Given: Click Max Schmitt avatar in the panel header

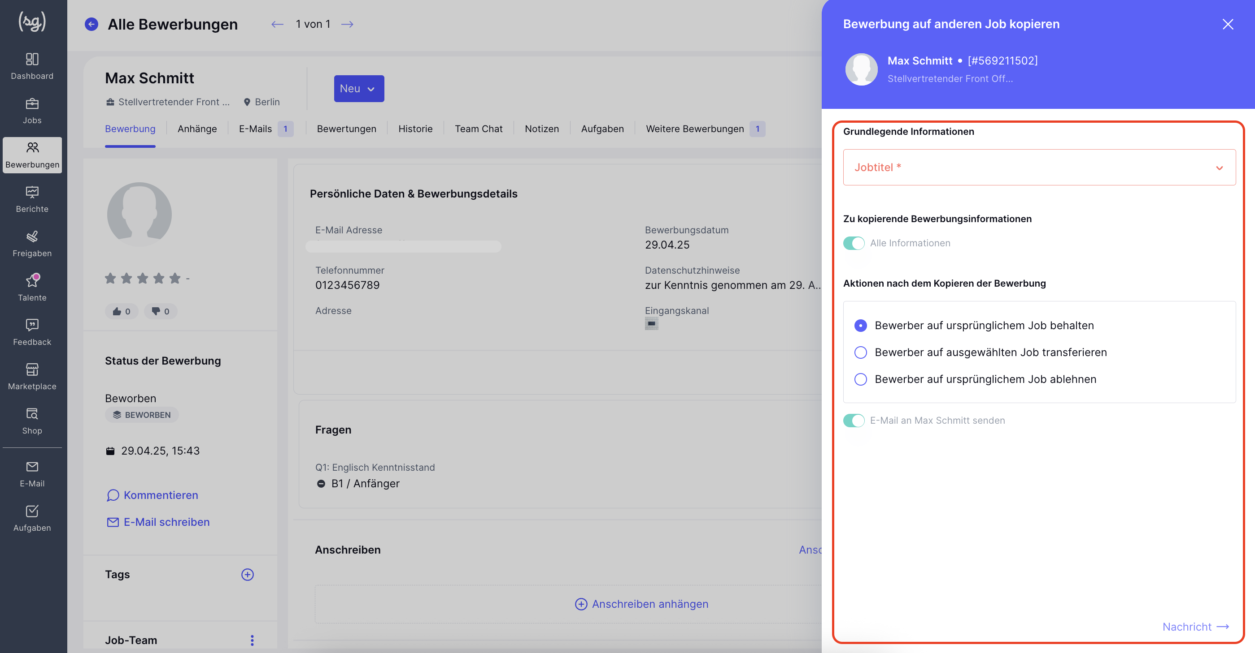Looking at the screenshot, I should pyautogui.click(x=861, y=69).
